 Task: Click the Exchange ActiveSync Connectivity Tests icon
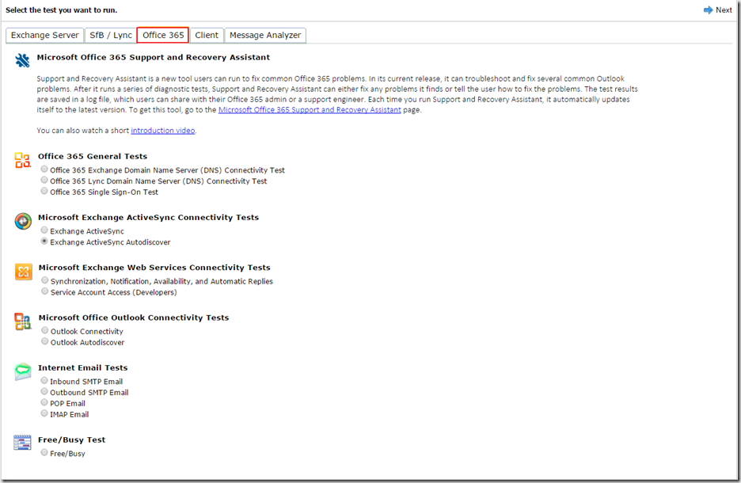(x=23, y=221)
